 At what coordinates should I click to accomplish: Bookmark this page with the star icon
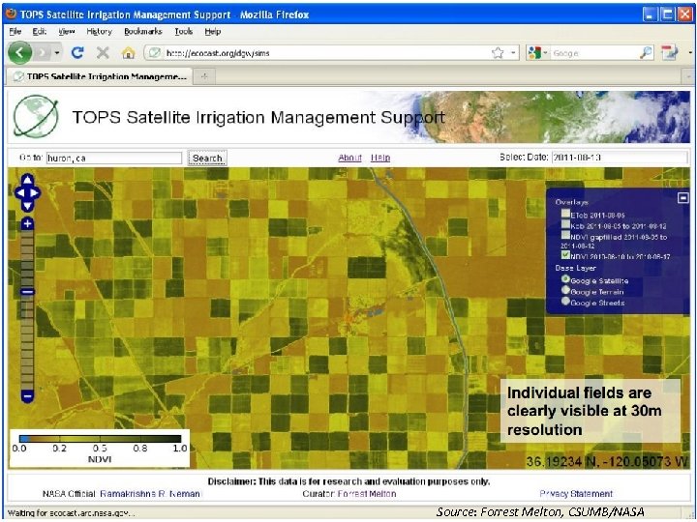point(498,53)
